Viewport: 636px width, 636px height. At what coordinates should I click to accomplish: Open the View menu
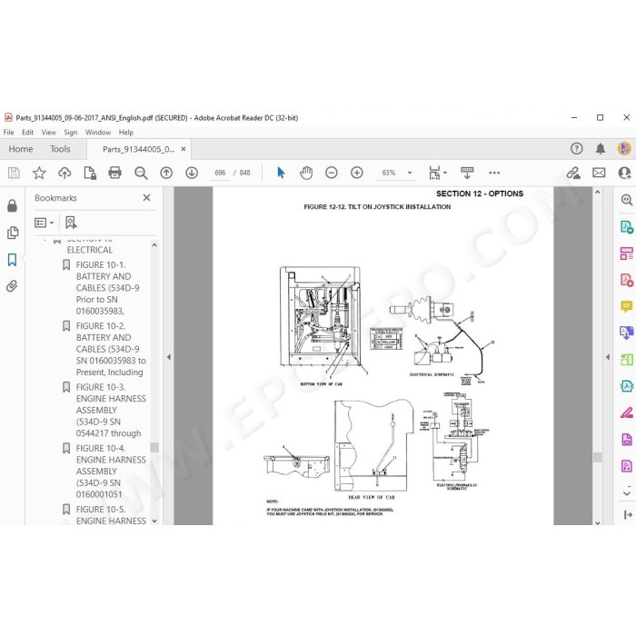(x=49, y=133)
